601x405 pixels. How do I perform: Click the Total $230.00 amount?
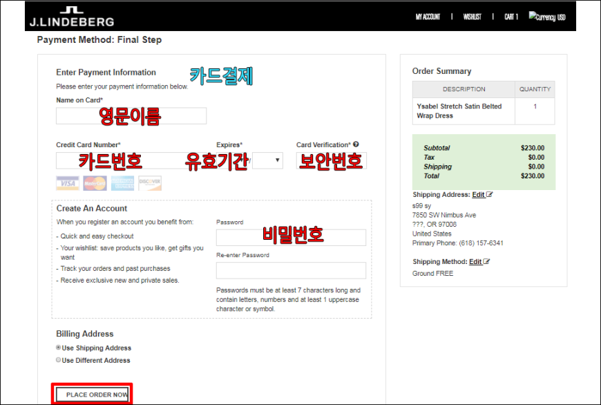pyautogui.click(x=533, y=176)
